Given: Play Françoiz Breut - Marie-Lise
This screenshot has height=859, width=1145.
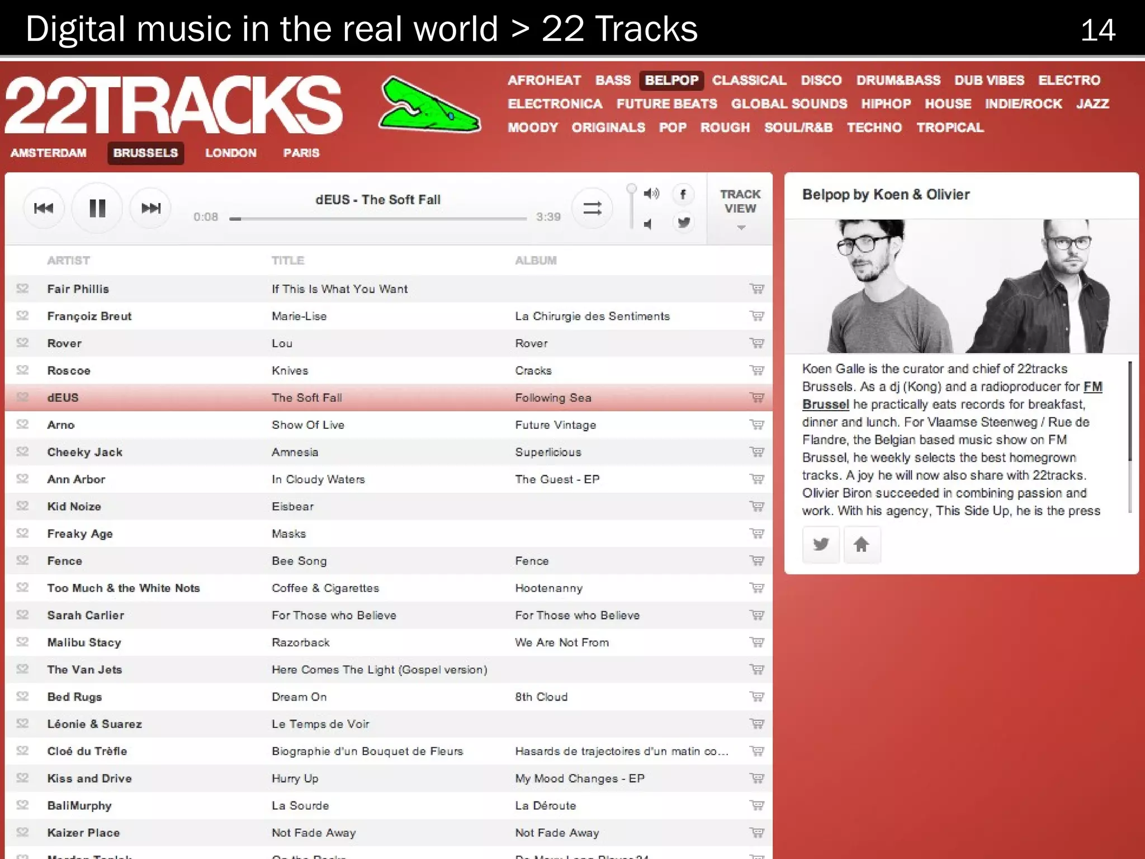Looking at the screenshot, I should click(389, 316).
